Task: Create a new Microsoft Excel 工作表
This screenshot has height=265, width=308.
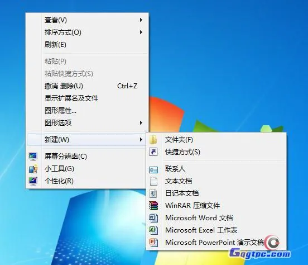Action: tap(216, 230)
